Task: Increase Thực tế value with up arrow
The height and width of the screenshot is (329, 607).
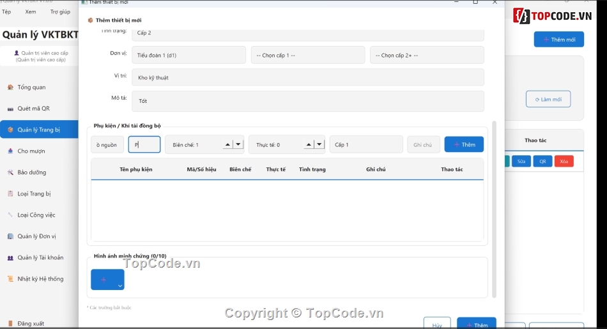Action: point(309,145)
